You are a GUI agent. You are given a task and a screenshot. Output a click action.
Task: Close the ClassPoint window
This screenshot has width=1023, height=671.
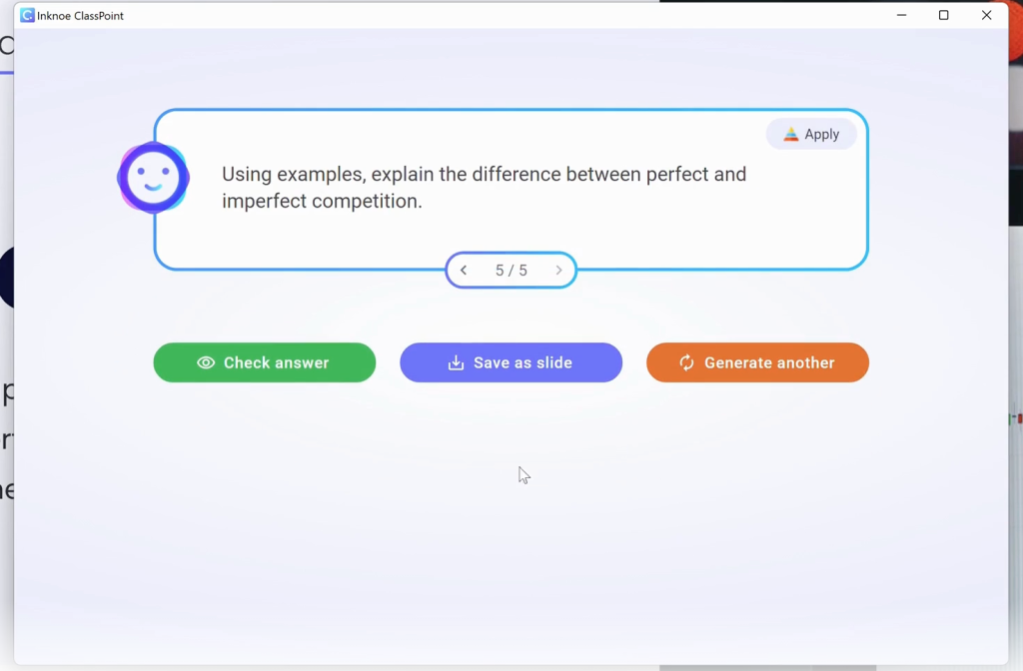(986, 15)
